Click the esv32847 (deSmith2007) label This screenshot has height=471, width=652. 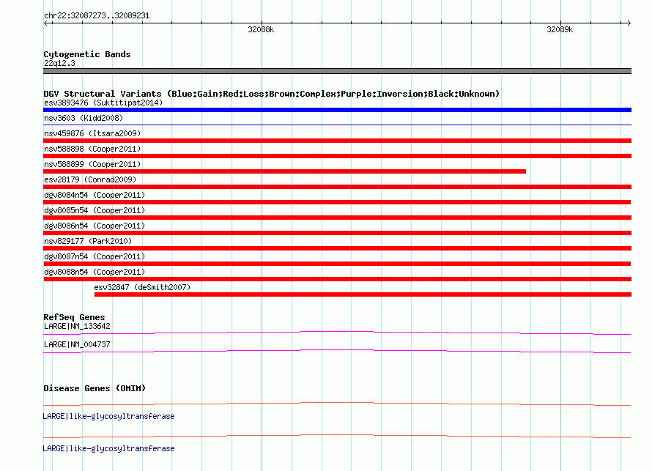click(x=142, y=287)
